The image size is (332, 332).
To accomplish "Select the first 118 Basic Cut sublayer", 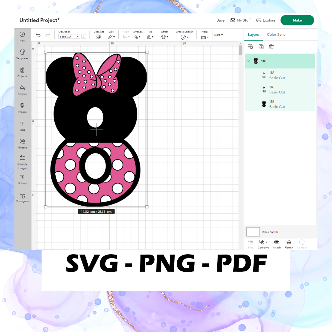I will [280, 75].
